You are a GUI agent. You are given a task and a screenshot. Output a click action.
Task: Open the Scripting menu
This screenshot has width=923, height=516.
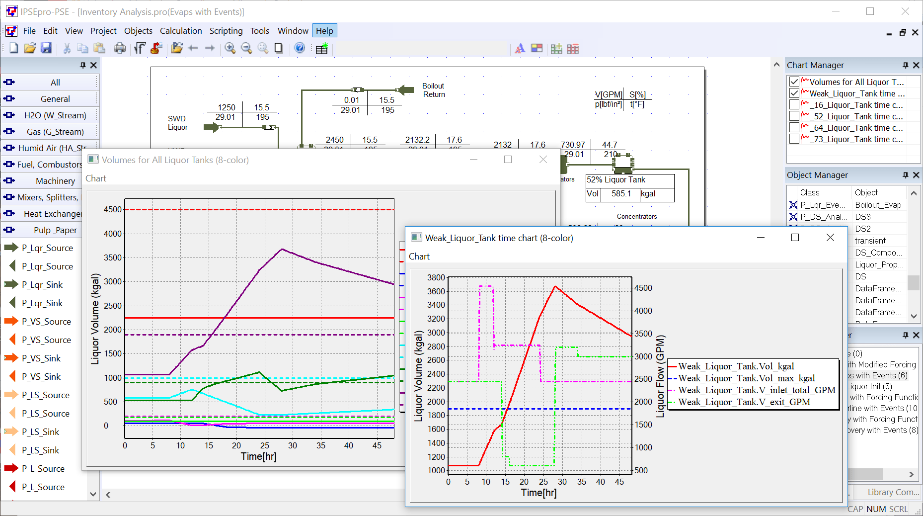point(226,31)
